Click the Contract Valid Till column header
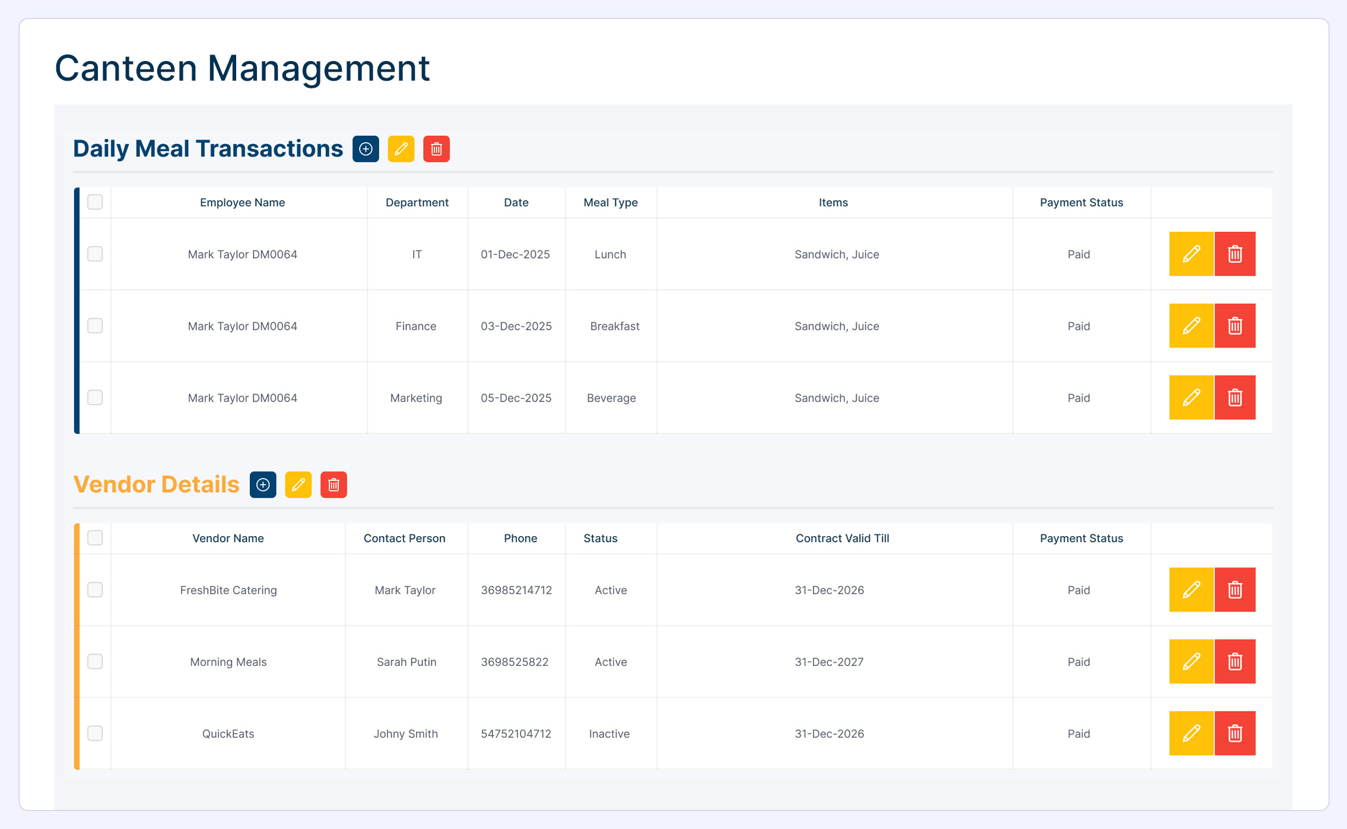Image resolution: width=1347 pixels, height=829 pixels. pos(842,538)
